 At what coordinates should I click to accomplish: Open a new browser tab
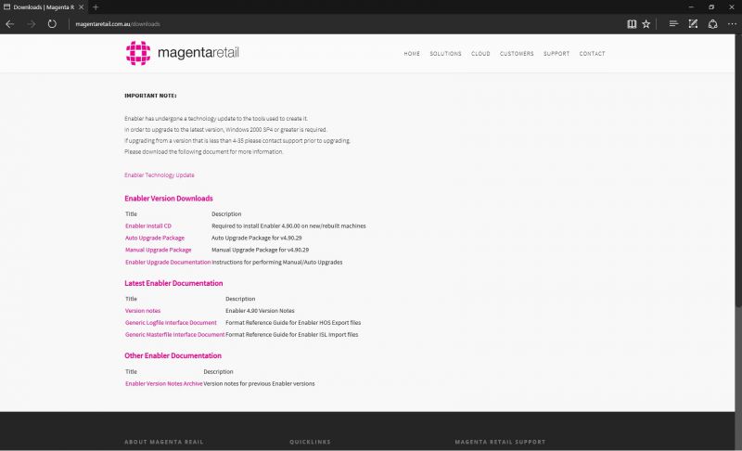[x=96, y=7]
